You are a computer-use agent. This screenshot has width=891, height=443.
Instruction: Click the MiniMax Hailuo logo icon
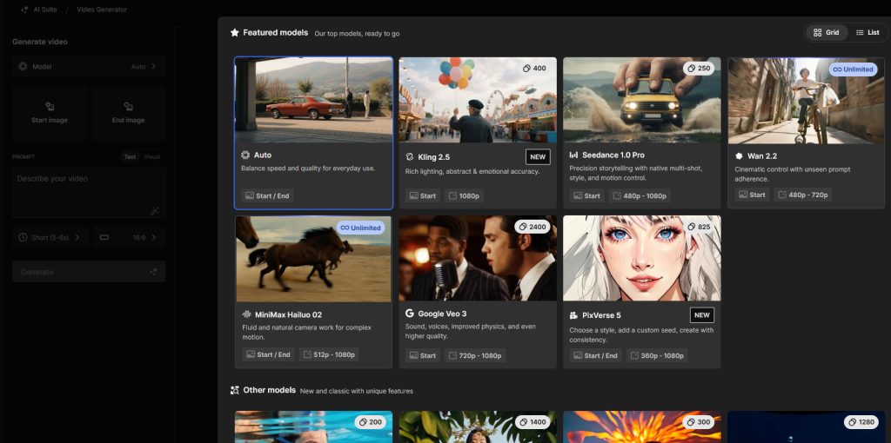pyautogui.click(x=246, y=314)
